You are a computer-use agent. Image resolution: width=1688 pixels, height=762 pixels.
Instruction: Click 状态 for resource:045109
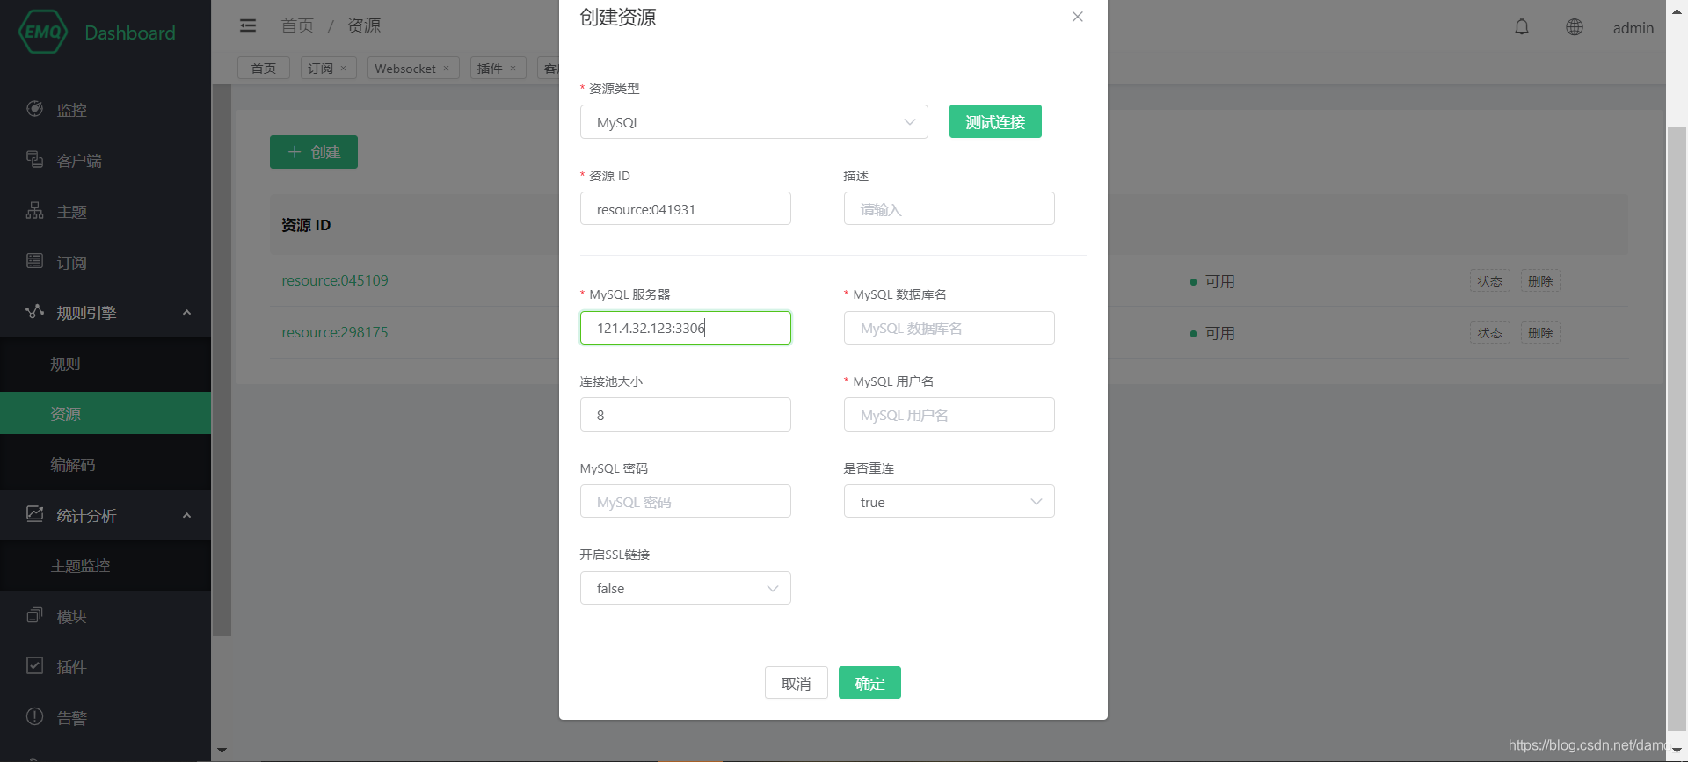(1490, 281)
